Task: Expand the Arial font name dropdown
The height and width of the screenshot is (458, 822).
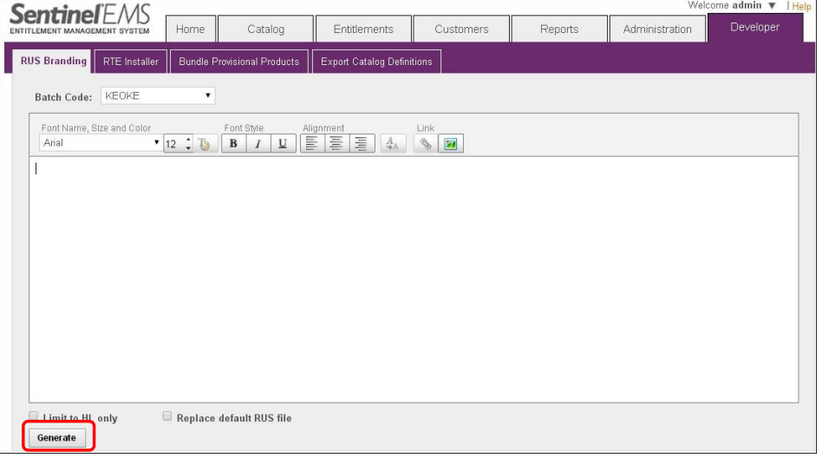Action: pos(101,143)
